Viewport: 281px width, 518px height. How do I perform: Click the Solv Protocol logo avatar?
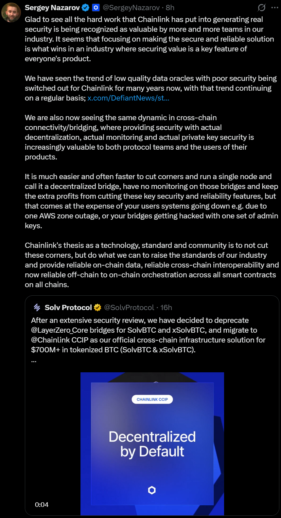(37, 307)
